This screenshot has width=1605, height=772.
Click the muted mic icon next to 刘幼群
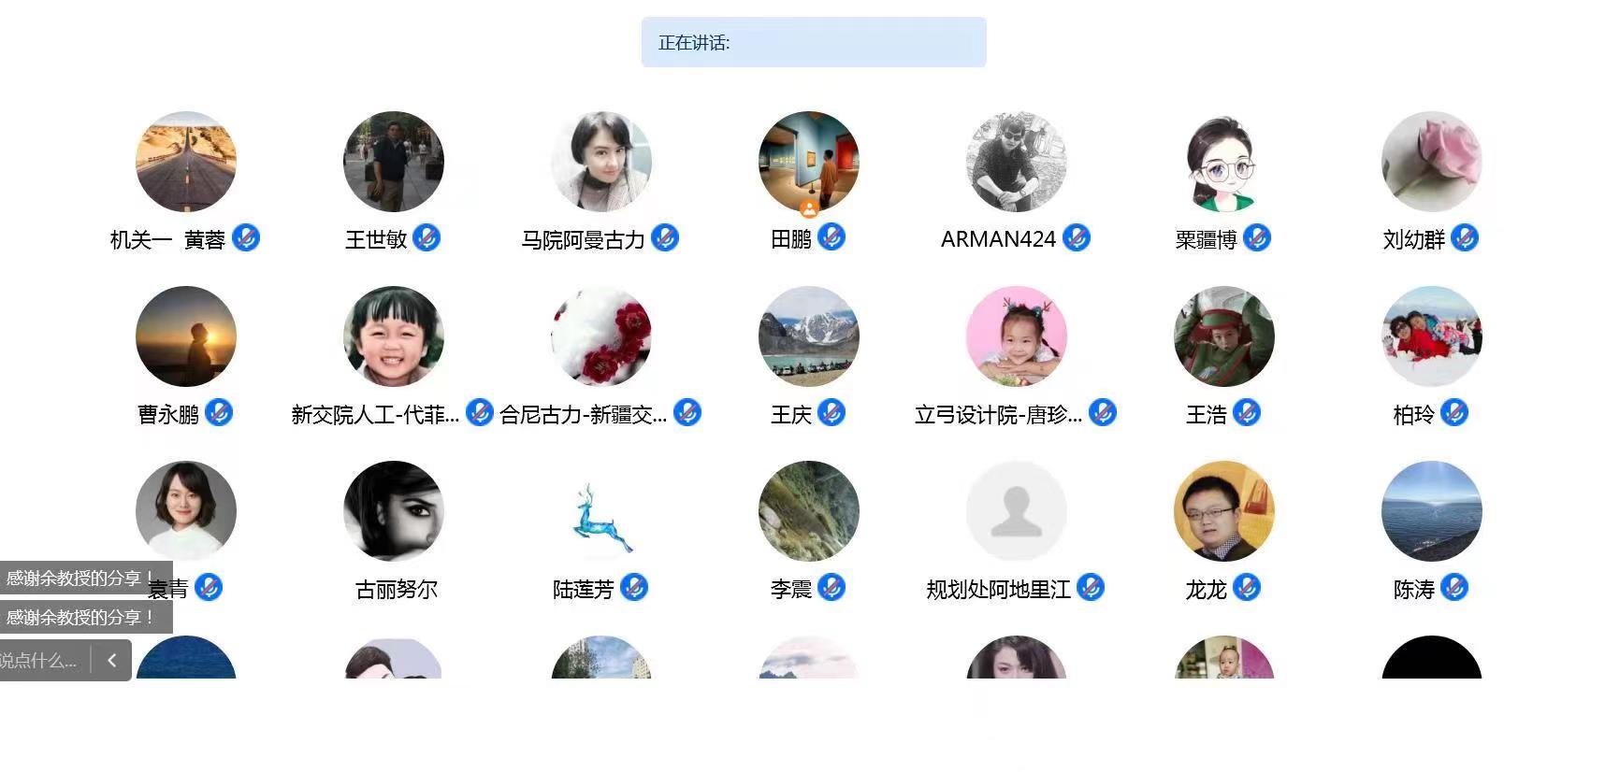pyautogui.click(x=1465, y=238)
